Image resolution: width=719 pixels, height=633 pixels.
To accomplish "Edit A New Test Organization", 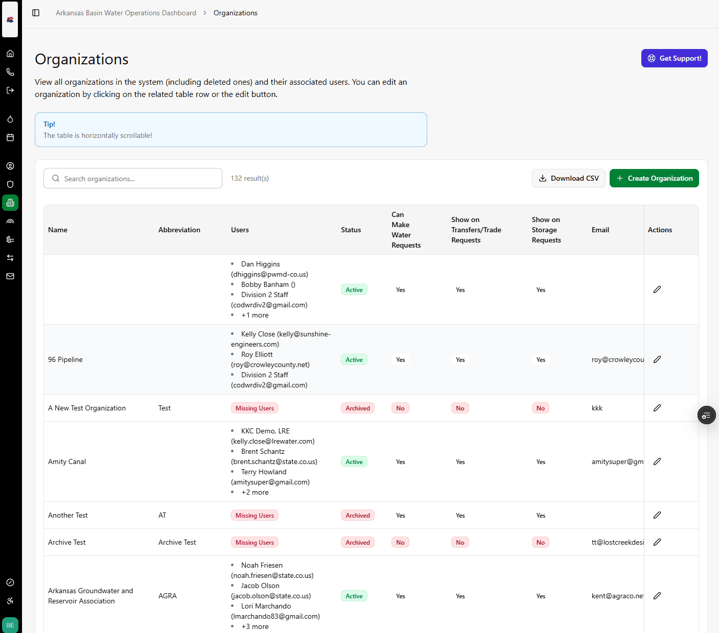I will [657, 408].
